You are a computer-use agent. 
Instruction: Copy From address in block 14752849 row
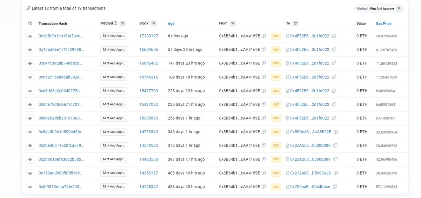click(x=264, y=132)
